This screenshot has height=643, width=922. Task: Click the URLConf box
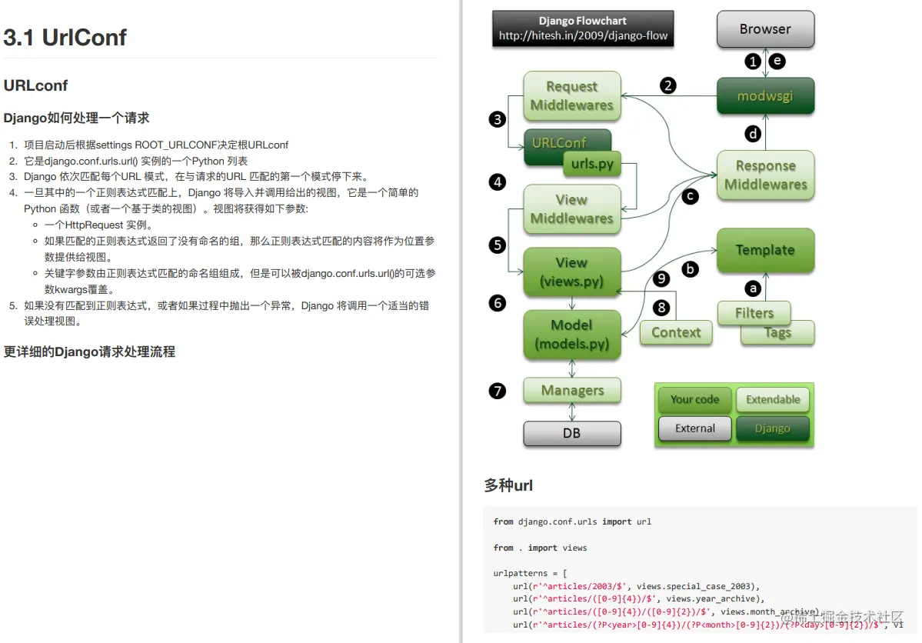[x=559, y=142]
